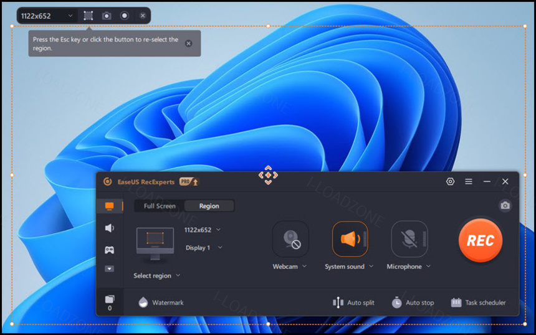
Task: Close the floating region toolbar
Action: (143, 16)
